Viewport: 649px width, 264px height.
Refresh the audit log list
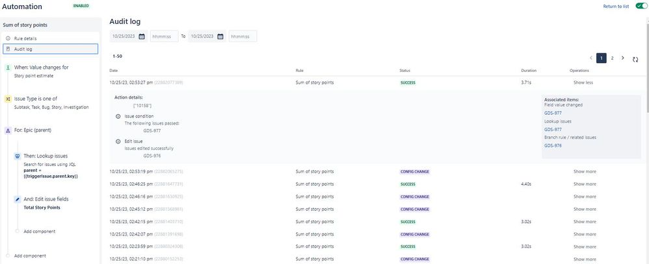point(635,60)
